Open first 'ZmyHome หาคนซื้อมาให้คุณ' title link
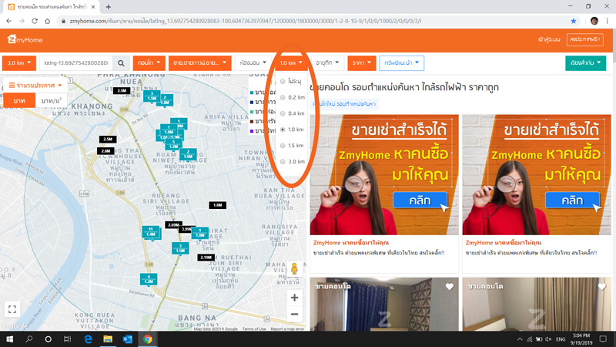Screen dimensions: 616x347 (x=351, y=243)
